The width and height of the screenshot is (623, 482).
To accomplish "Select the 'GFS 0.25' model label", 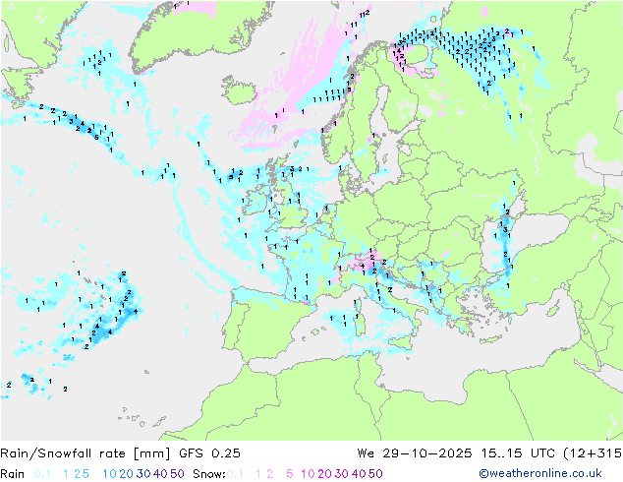I will tap(209, 453).
